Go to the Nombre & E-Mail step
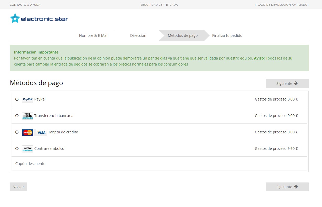The height and width of the screenshot is (207, 322). point(94,36)
